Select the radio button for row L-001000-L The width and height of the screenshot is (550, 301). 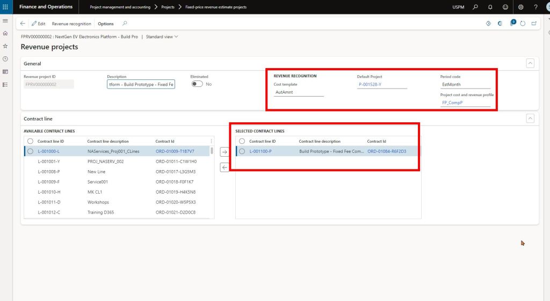coord(30,151)
